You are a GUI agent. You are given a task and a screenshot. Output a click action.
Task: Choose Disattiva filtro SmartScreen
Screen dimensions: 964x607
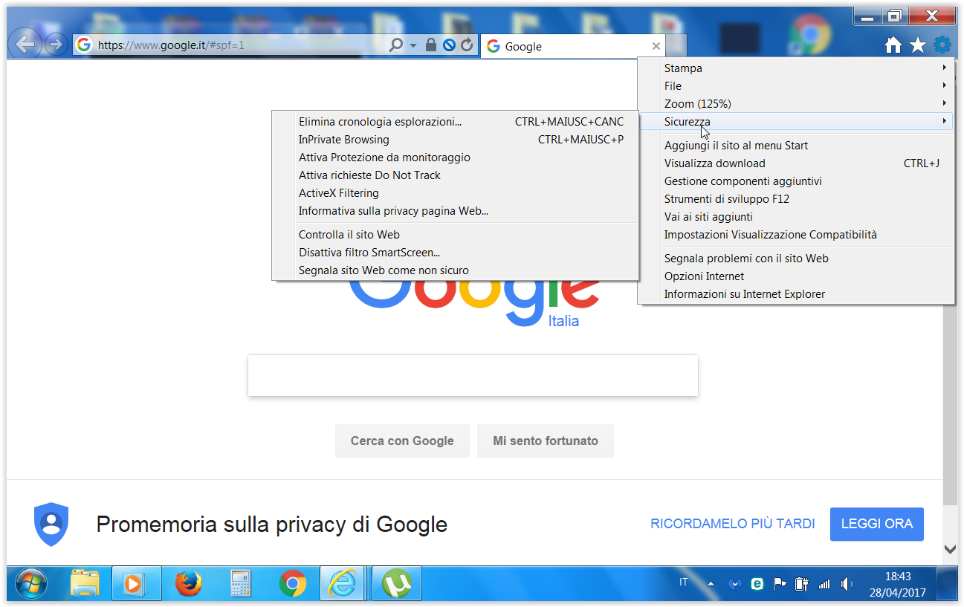point(456,252)
